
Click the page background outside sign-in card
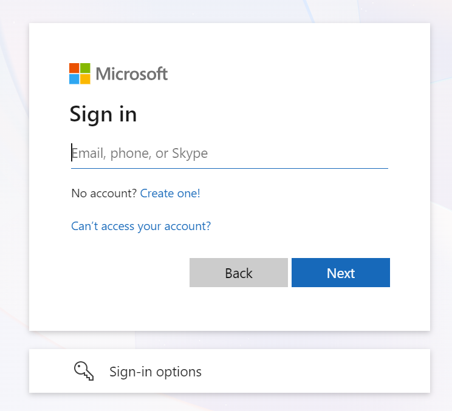tap(15, 202)
